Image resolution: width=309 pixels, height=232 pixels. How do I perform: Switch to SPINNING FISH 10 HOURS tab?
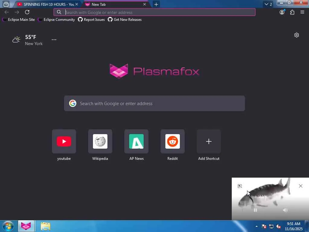47,4
